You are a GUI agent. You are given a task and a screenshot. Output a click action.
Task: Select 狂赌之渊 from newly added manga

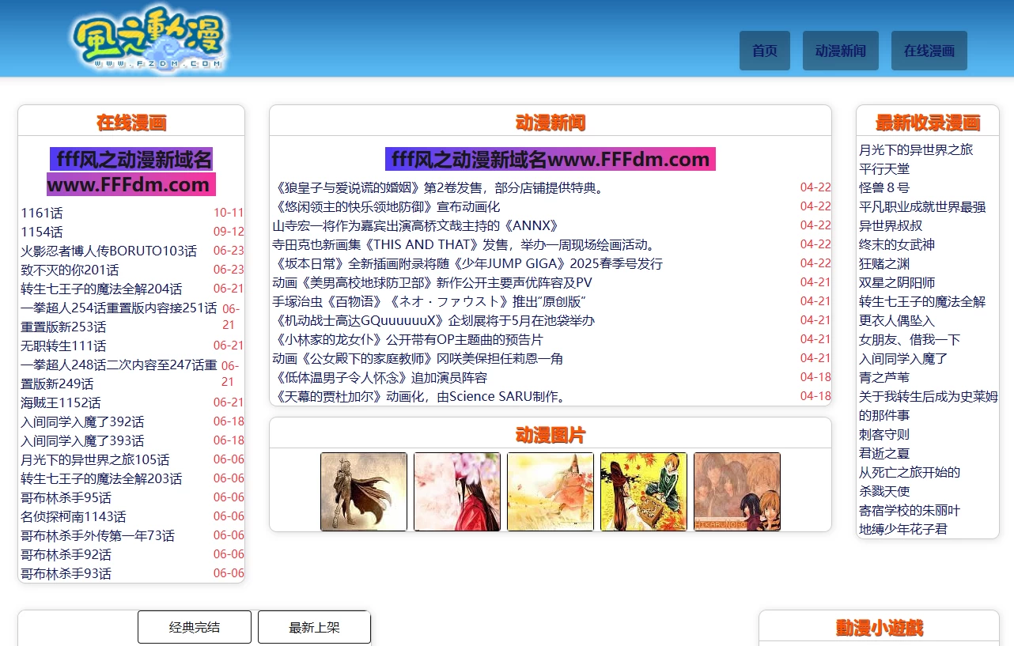[884, 263]
